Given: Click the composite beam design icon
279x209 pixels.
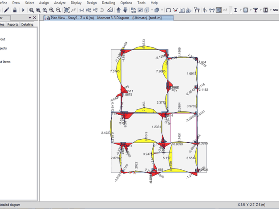Looking at the screenshot, I should pos(256,10).
